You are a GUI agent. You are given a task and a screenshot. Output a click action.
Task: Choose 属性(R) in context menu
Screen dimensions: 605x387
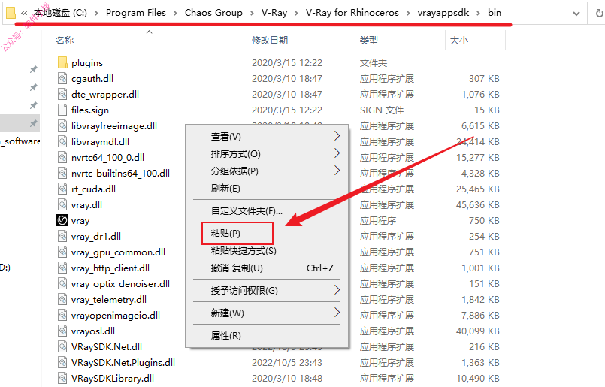point(267,335)
